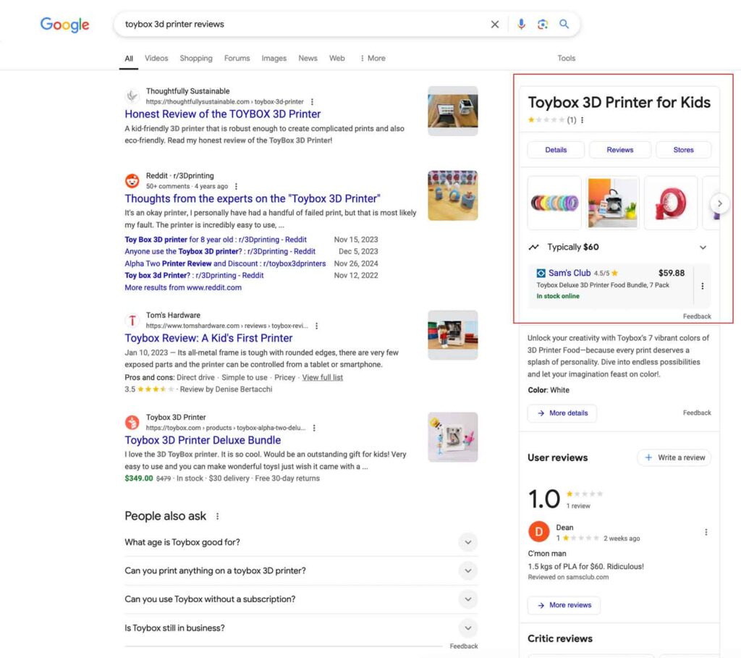
Task: Open the More search filters menu
Action: pos(373,58)
